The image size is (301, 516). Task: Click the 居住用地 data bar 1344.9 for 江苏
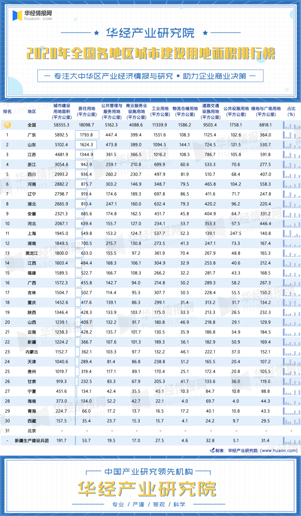(x=84, y=154)
